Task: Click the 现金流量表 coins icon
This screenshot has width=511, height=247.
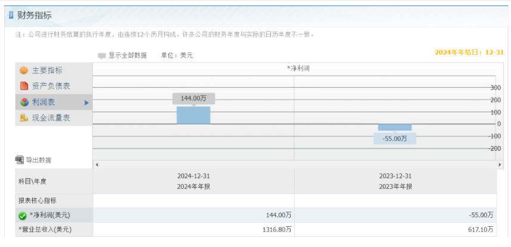Action: tap(24, 118)
